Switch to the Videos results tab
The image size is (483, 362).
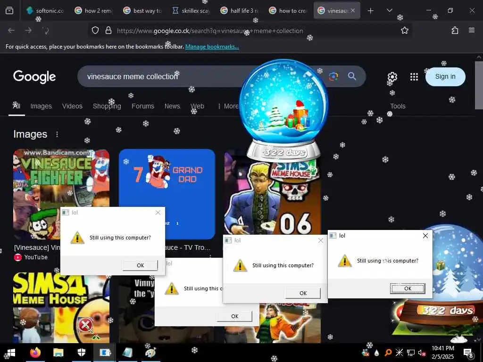pyautogui.click(x=72, y=106)
